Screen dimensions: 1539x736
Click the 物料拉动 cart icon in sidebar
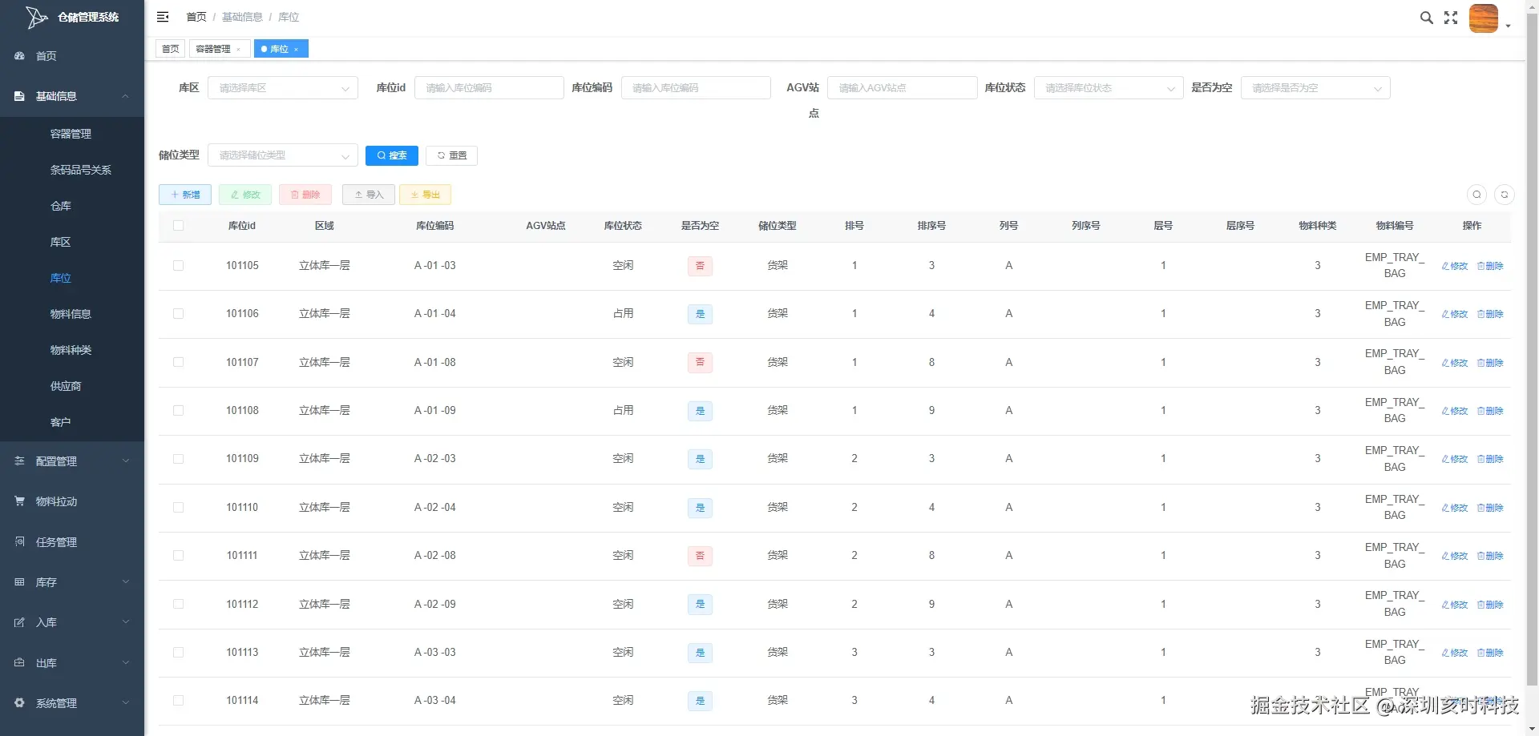click(x=19, y=501)
